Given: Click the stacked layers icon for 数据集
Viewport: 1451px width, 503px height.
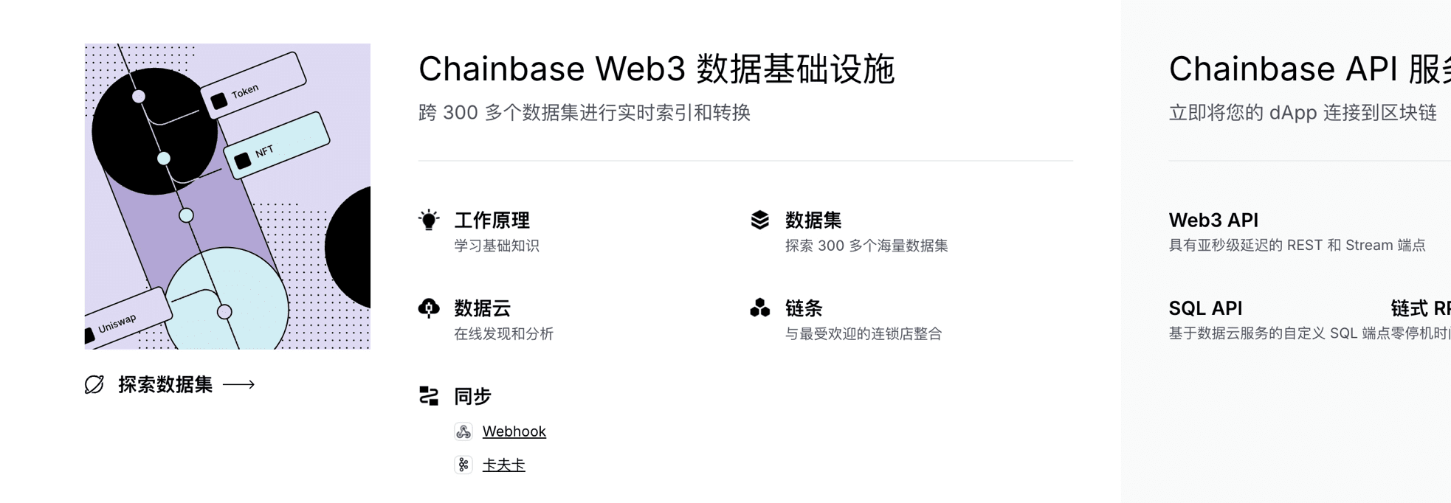Looking at the screenshot, I should click(760, 220).
